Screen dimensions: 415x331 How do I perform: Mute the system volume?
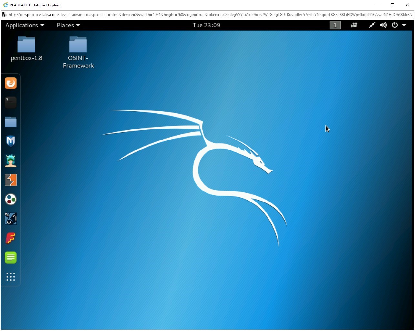click(383, 25)
